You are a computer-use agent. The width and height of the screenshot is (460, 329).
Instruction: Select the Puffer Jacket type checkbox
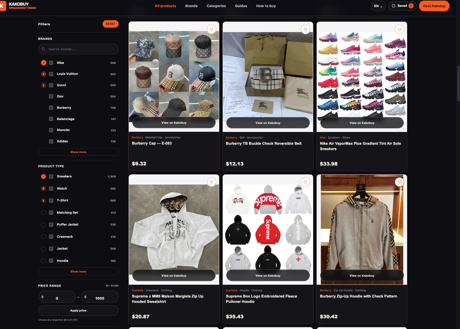[51, 225]
